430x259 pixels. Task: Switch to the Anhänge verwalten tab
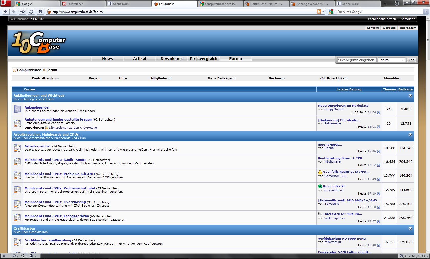click(312, 4)
